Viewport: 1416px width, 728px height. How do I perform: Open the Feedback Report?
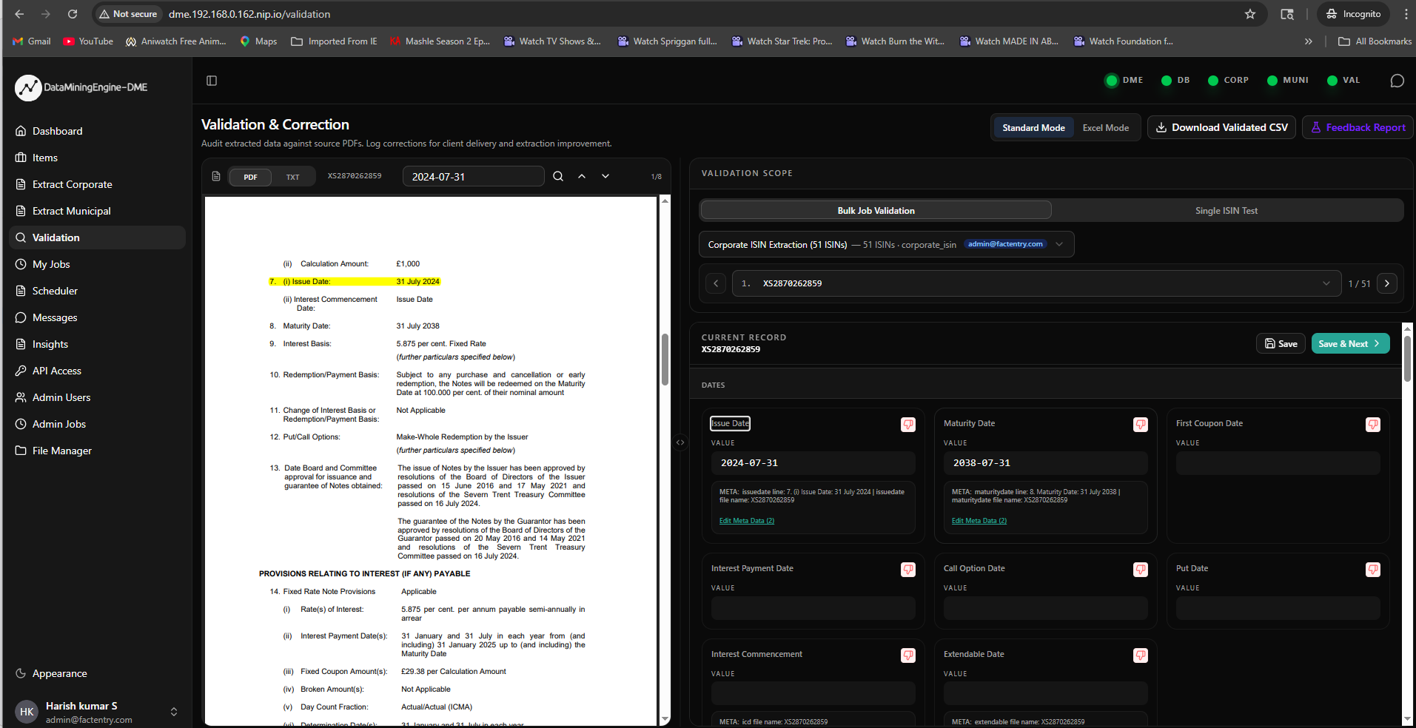(x=1358, y=127)
